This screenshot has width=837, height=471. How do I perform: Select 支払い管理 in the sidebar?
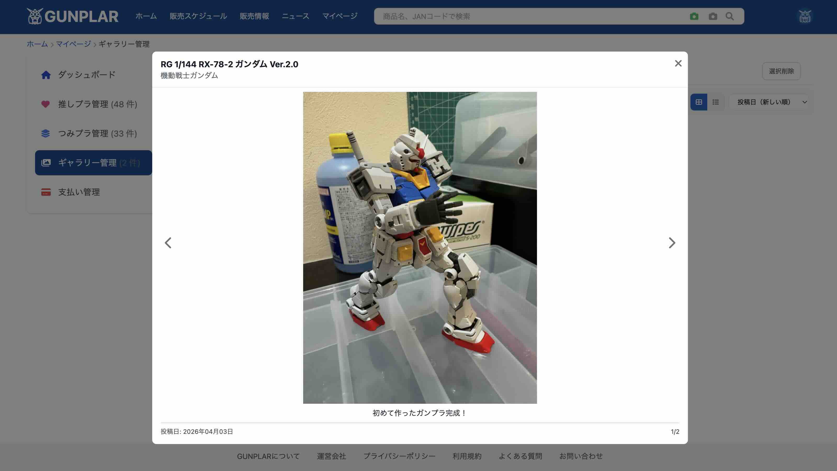click(94, 192)
